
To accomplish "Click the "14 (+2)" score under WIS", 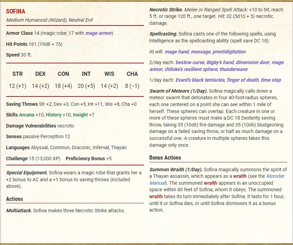I will point(109,86).
